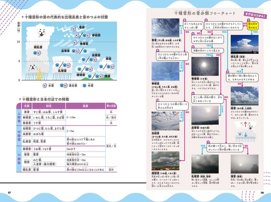
Task: Click the purple 氷雲 ice-crystal legend icon
Action: click(44, 85)
